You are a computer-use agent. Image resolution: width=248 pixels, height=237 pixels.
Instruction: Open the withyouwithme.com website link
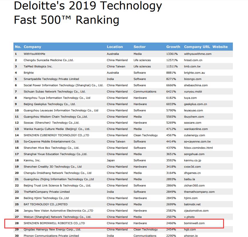pyautogui.click(x=197, y=54)
